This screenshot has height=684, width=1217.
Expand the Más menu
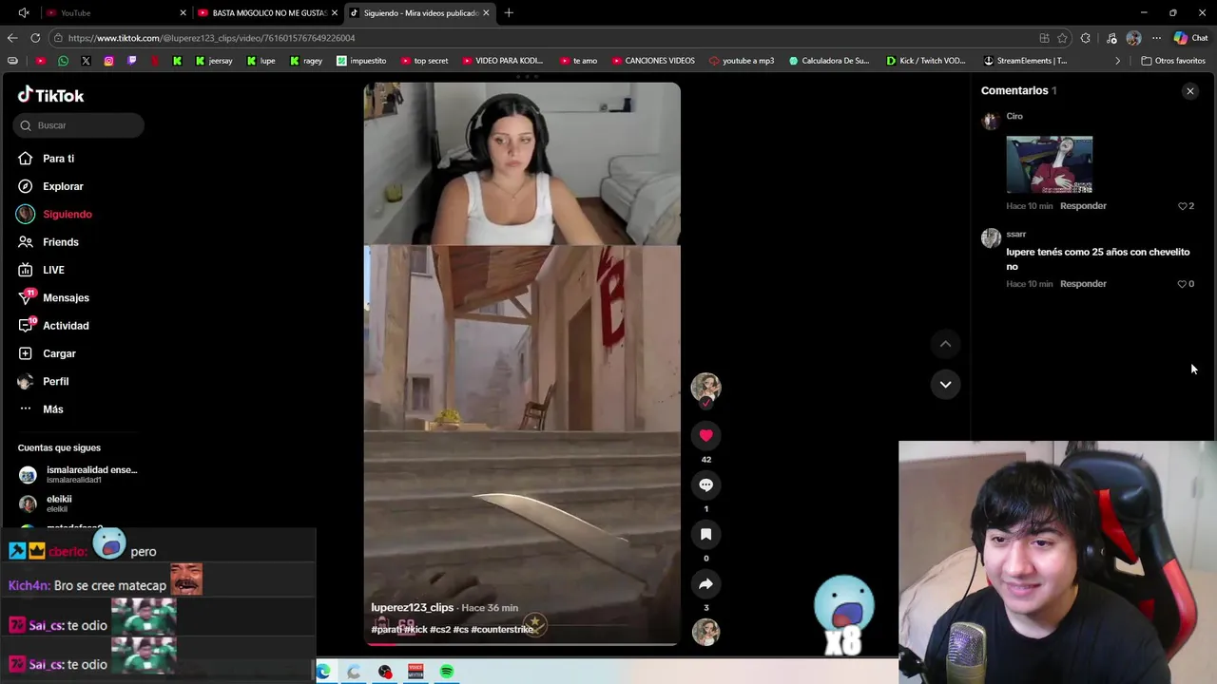52,409
